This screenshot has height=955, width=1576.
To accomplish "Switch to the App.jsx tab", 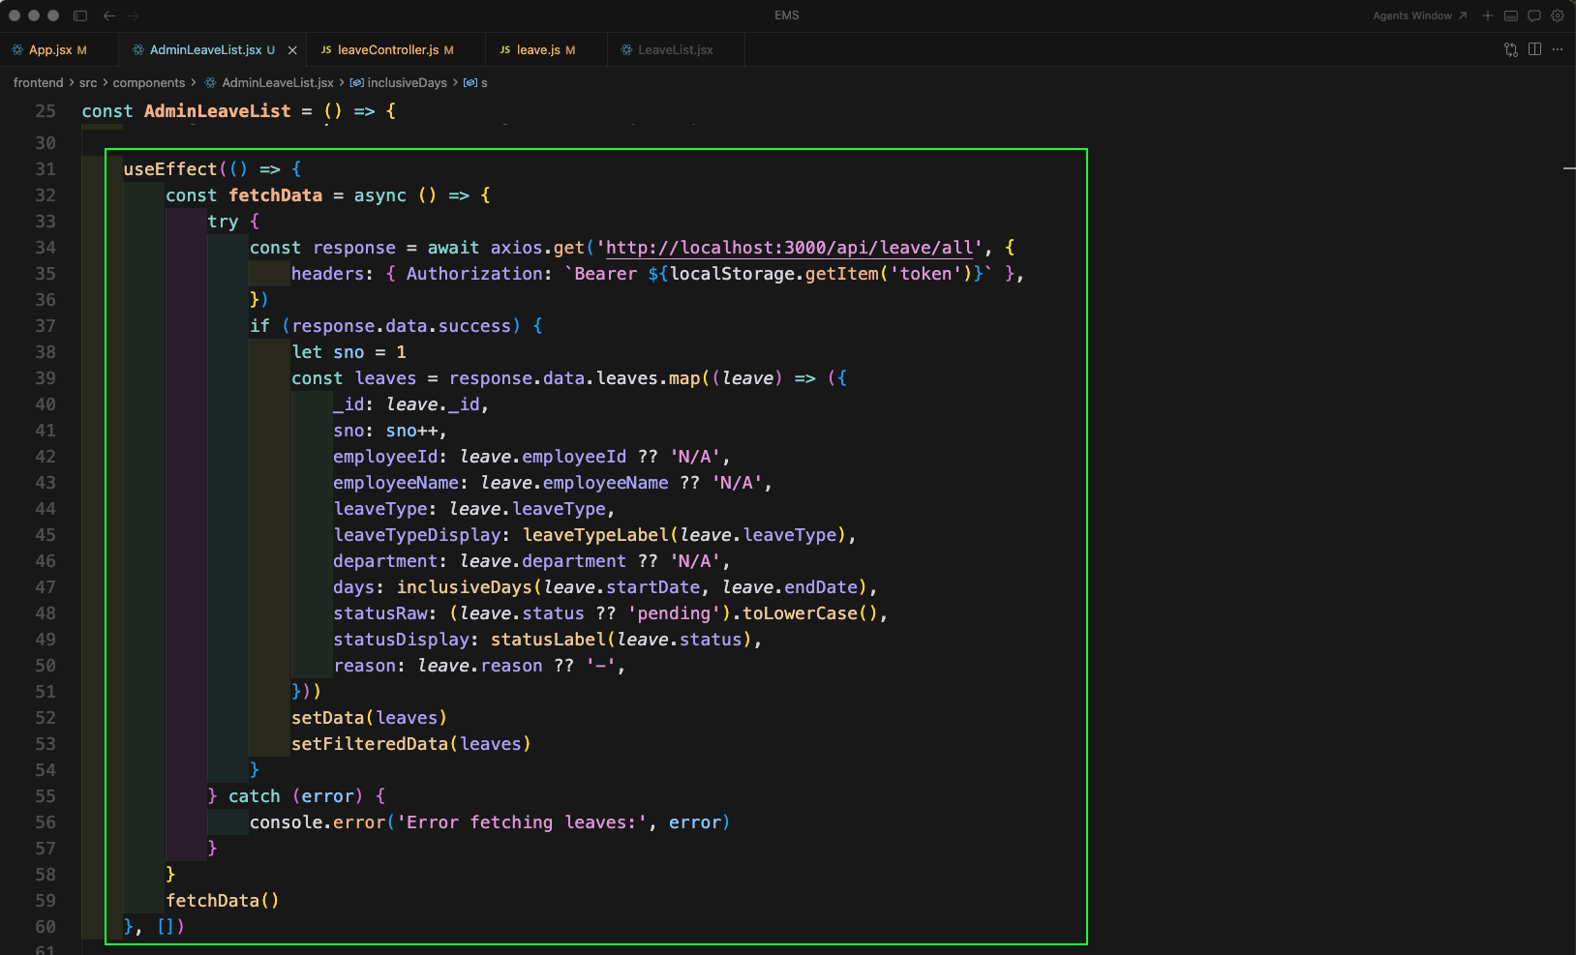I will [x=50, y=50].
